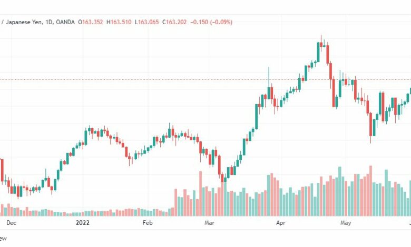Click the long-wick green candle before Apr
Image resolution: width=411 pixels, height=247 pixels.
269,93
